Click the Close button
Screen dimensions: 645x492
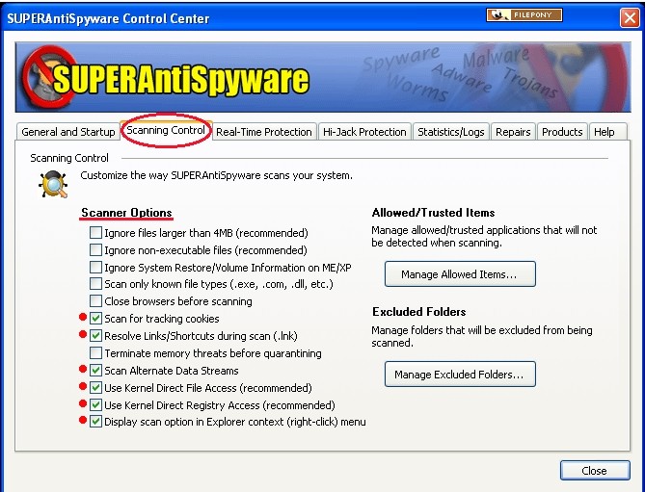[x=595, y=470]
